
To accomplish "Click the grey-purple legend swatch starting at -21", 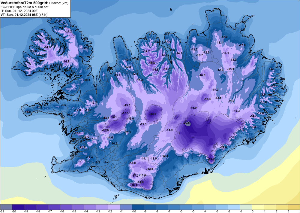I will [x=6, y=207].
